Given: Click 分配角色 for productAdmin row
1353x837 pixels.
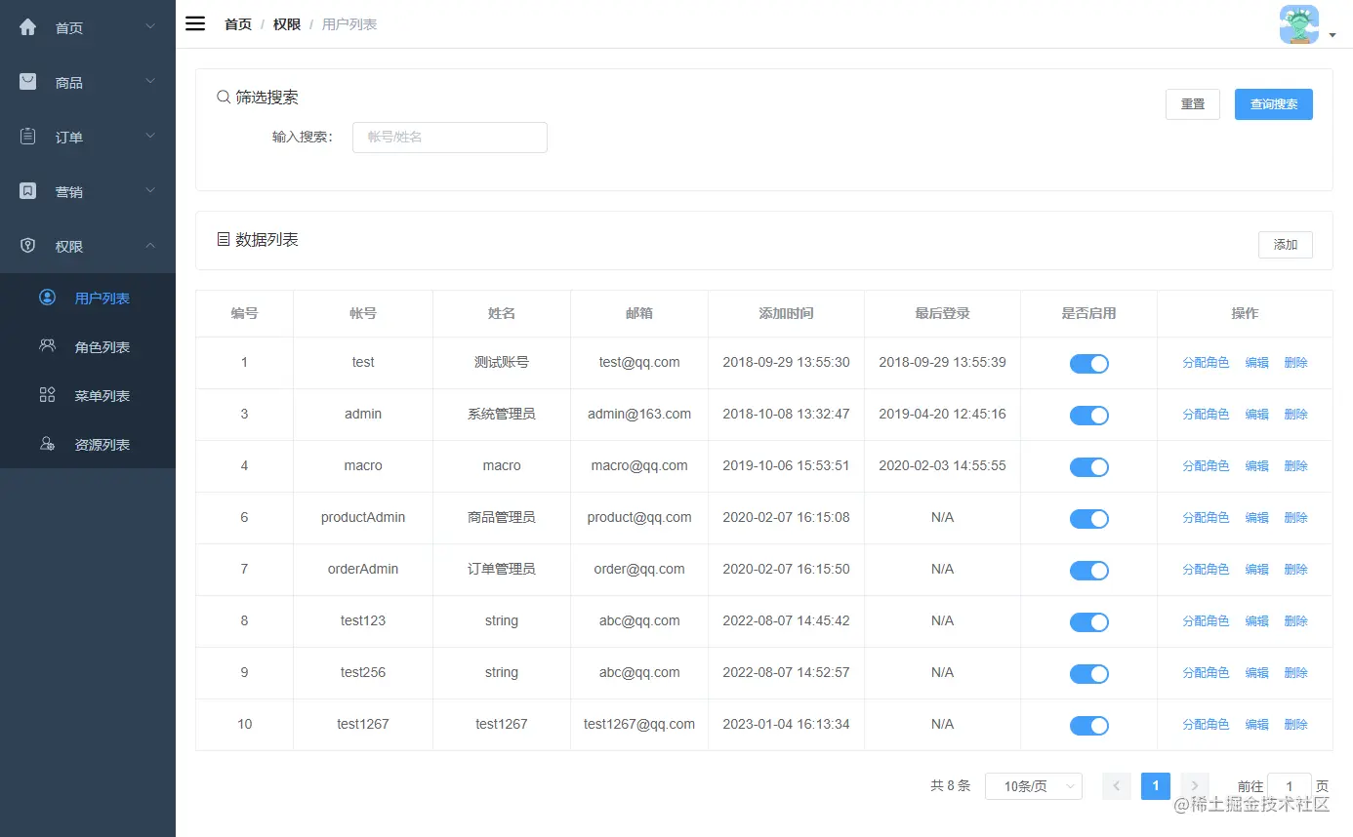Looking at the screenshot, I should click(1206, 517).
